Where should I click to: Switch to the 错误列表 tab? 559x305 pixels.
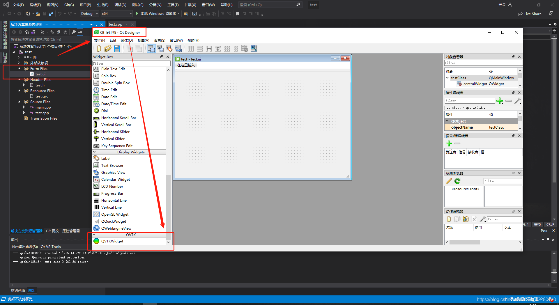(18, 290)
